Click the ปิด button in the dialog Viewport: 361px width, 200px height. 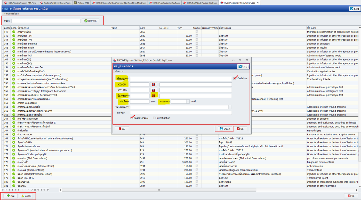click(x=240, y=129)
